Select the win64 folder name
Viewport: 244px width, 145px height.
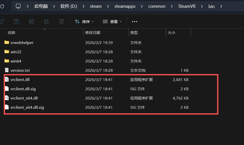click(16, 61)
